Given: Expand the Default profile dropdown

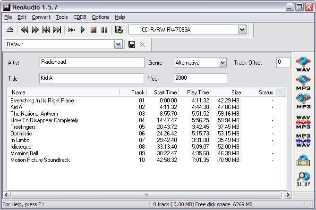Looking at the screenshot, I should pos(118,44).
